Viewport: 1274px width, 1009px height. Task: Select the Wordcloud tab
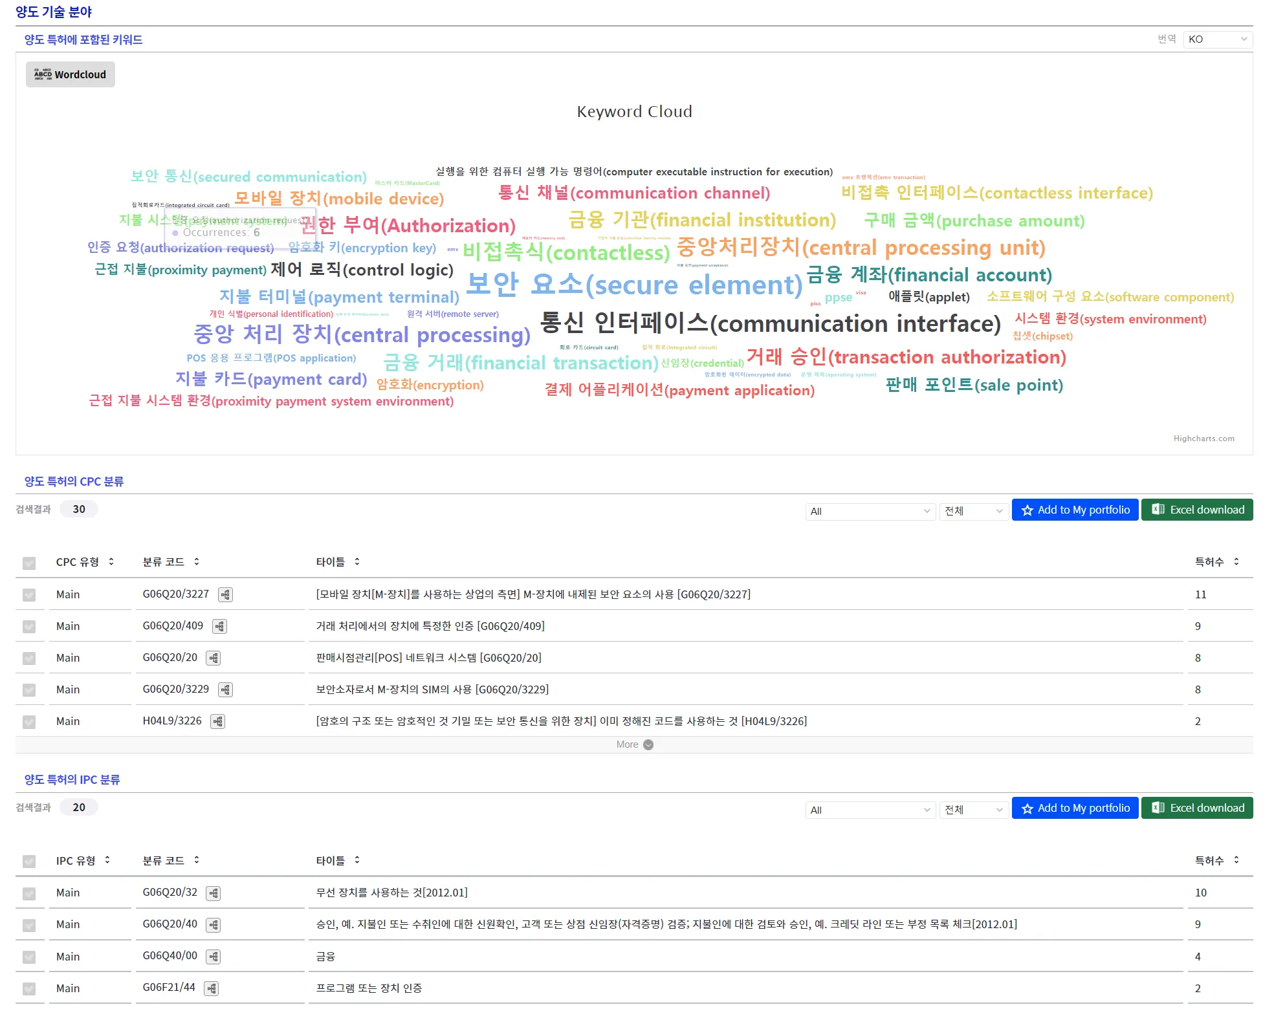(x=71, y=74)
